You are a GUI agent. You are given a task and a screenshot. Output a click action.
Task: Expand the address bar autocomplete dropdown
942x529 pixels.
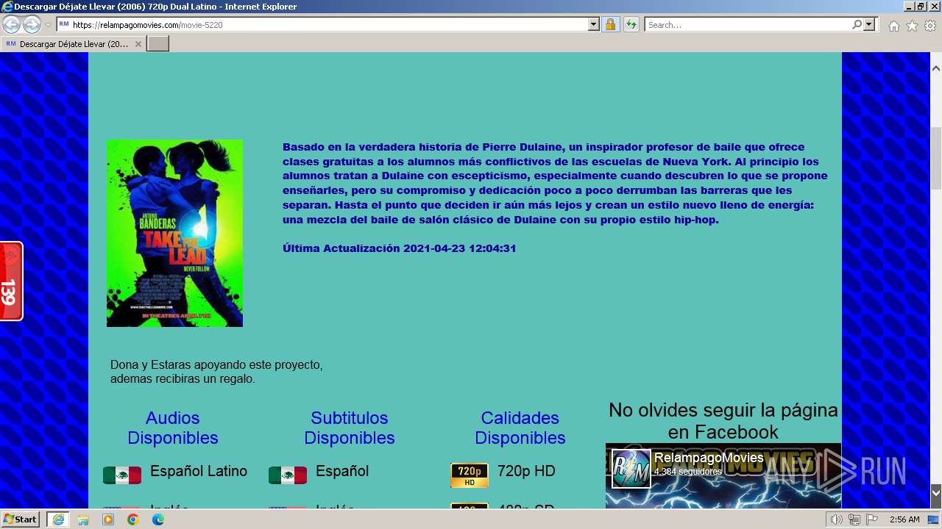point(594,25)
